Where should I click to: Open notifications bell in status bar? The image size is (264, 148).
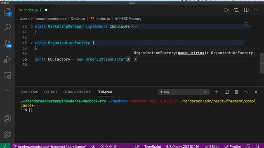pos(257,146)
